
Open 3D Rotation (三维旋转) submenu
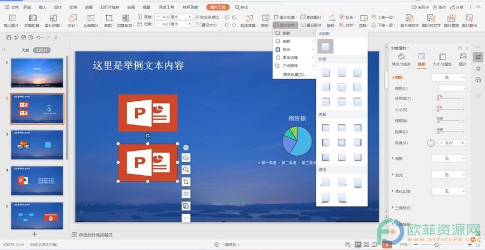(x=294, y=66)
